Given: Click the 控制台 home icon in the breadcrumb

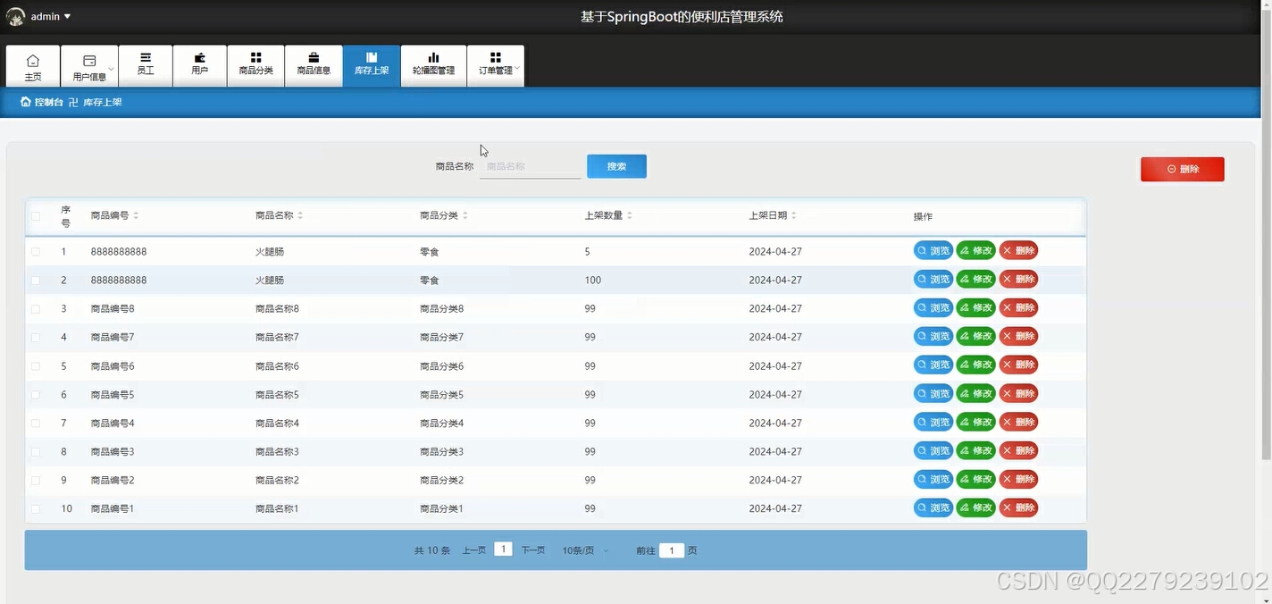Looking at the screenshot, I should pos(25,102).
